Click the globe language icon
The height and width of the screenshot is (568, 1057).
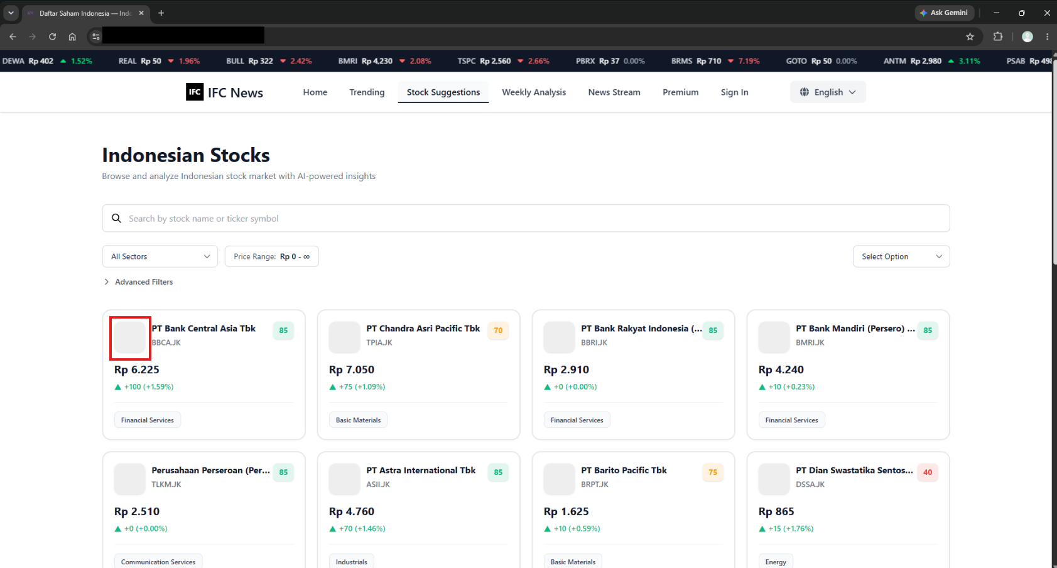coord(804,92)
